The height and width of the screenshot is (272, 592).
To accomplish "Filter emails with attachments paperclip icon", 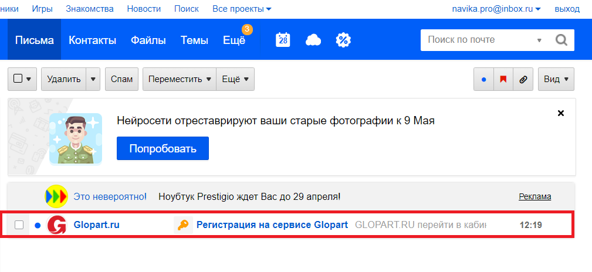I will click(x=523, y=79).
